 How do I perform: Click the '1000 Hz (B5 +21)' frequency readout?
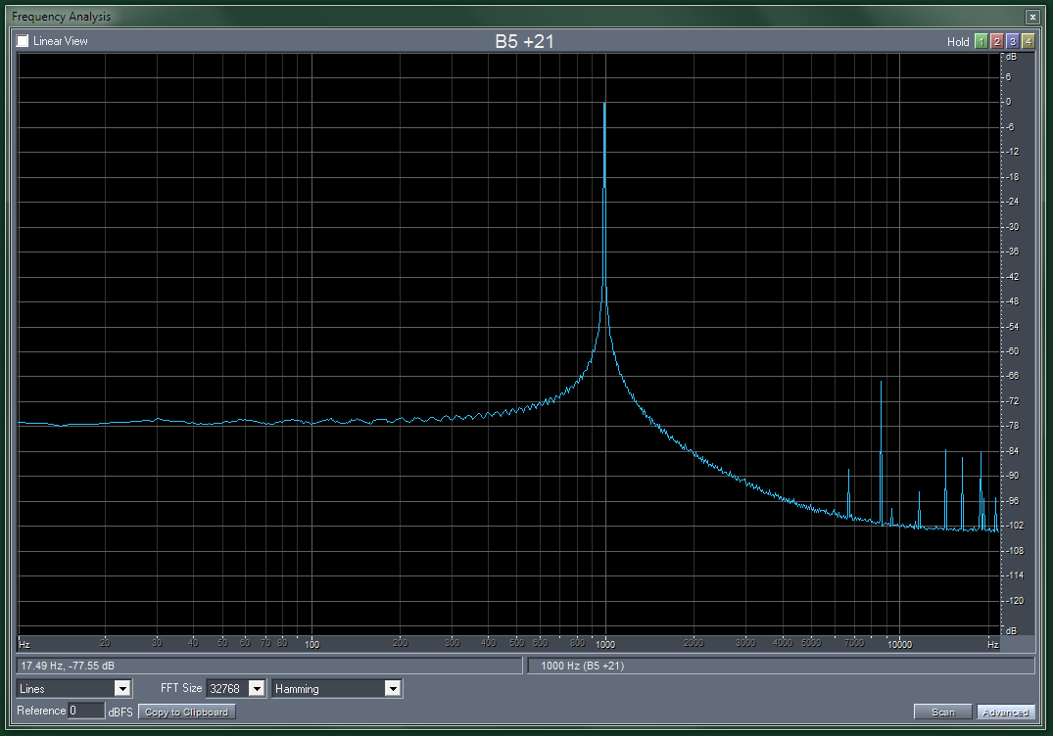point(582,666)
